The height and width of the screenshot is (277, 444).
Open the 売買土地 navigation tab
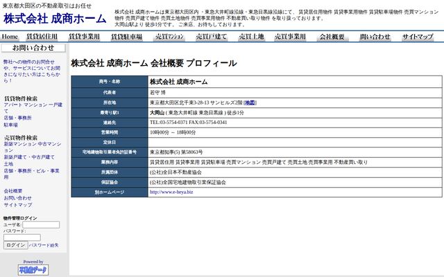click(251, 37)
